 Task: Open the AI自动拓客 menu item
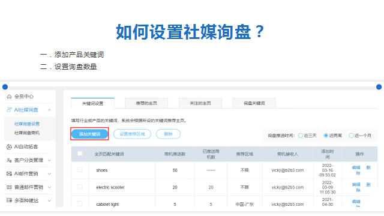26,147
